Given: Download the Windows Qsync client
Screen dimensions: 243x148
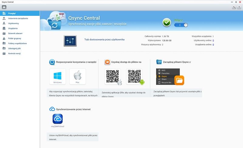Looking at the screenshot, I should (x=57, y=77).
